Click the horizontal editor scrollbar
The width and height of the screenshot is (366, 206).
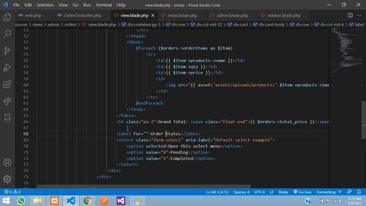coord(144,187)
